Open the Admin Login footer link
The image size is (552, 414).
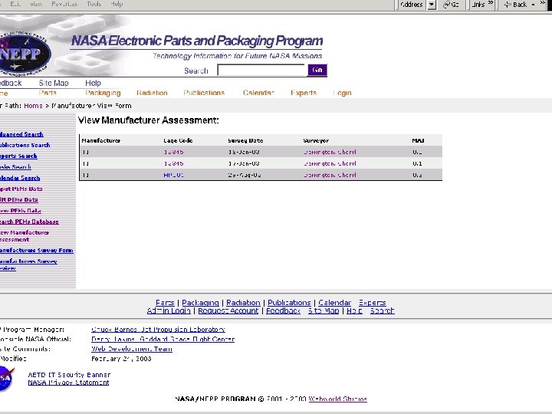169,310
